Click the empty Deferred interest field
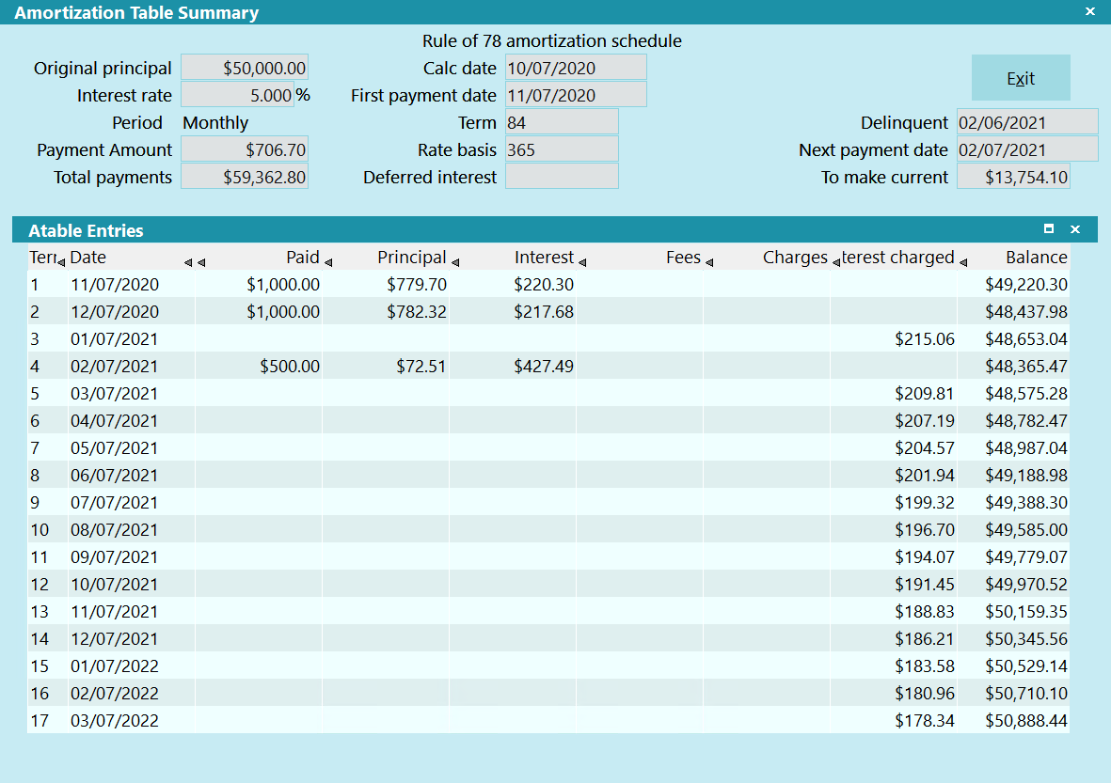The width and height of the screenshot is (1111, 783). click(562, 177)
